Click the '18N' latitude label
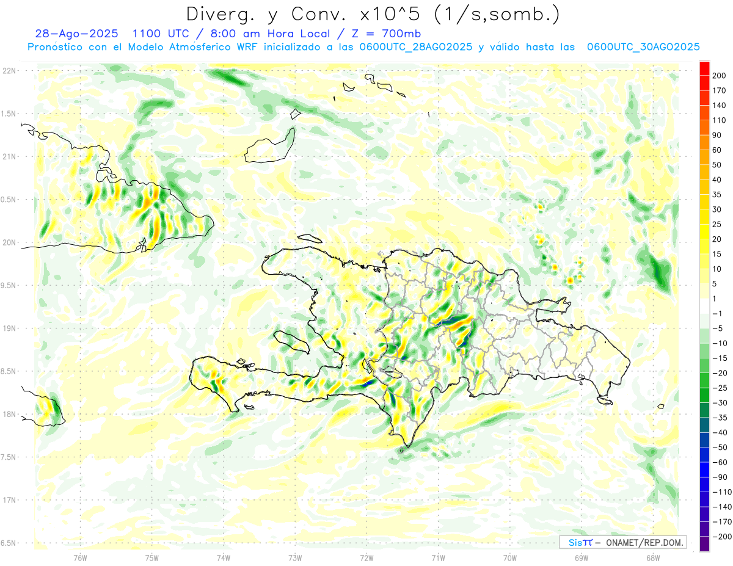 9,414
